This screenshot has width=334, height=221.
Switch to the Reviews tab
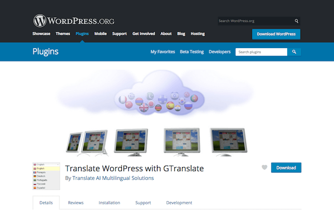point(75,203)
